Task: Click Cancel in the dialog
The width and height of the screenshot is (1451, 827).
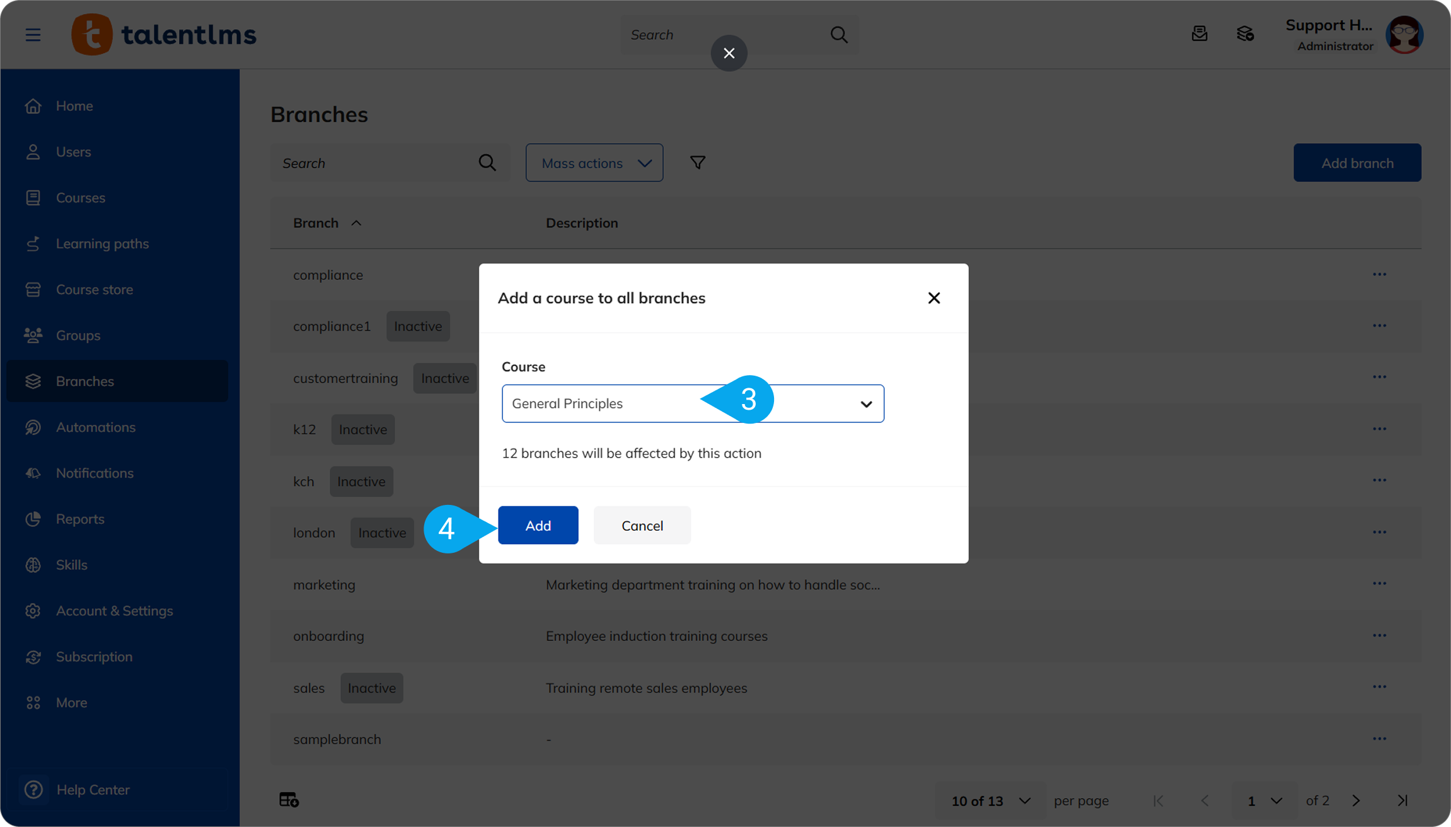Action: click(x=642, y=525)
